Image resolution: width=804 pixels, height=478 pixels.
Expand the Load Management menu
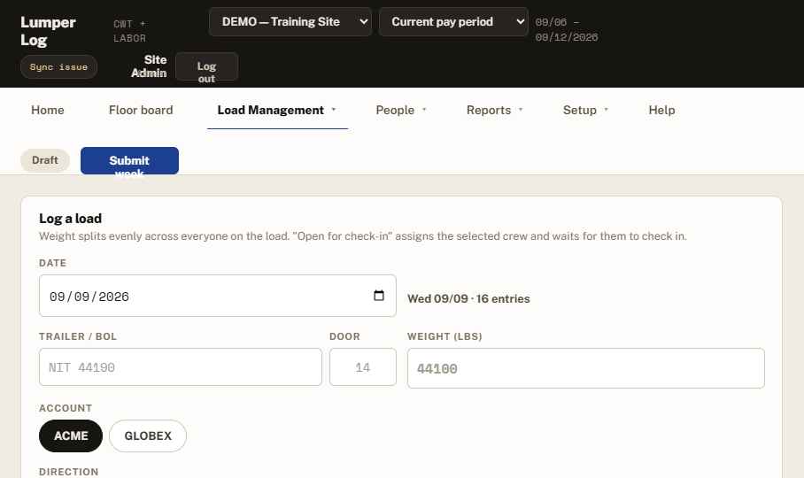pos(277,110)
